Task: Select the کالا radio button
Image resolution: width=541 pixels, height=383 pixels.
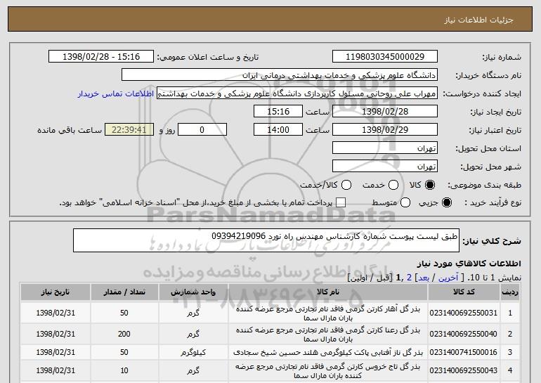Action: (x=429, y=185)
